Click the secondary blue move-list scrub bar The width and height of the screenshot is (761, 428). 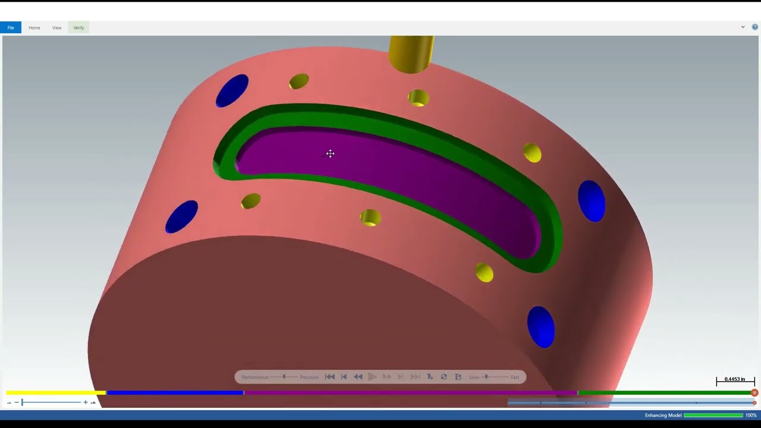point(631,403)
